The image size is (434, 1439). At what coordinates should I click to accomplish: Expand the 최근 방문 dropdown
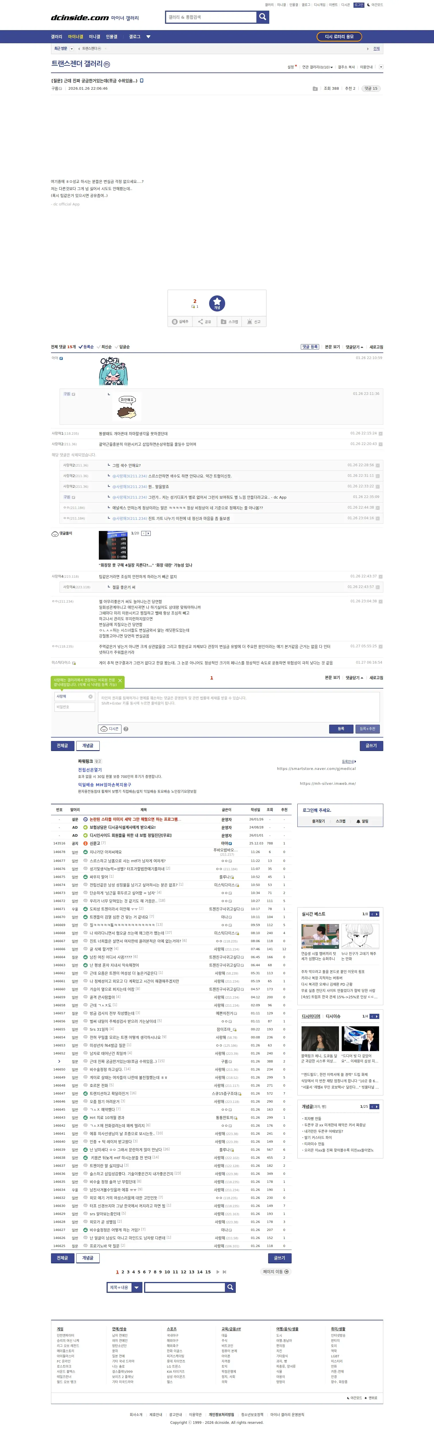pos(72,49)
